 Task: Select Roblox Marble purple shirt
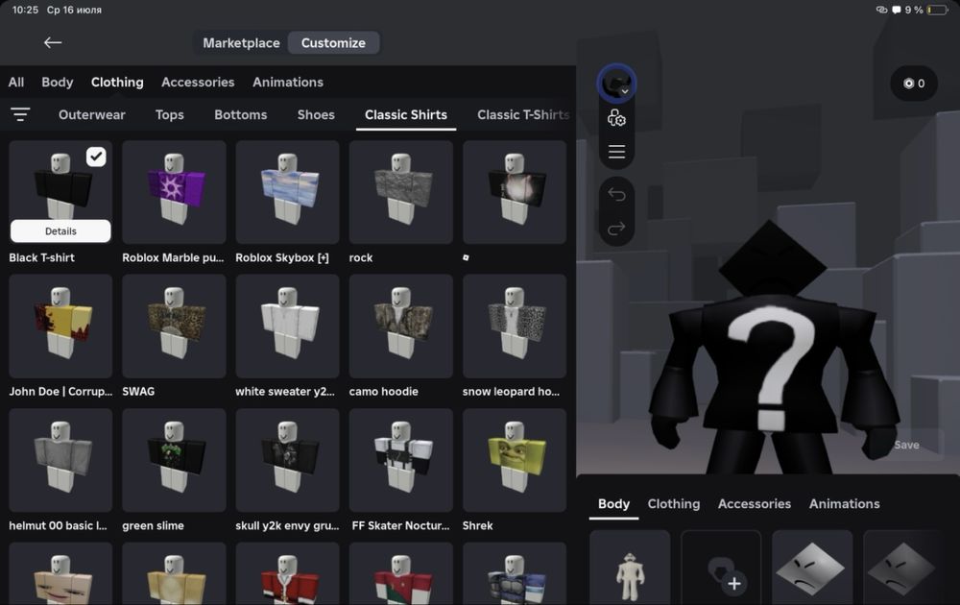174,192
